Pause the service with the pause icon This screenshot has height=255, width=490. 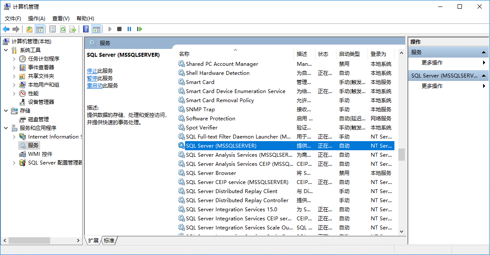129,29
